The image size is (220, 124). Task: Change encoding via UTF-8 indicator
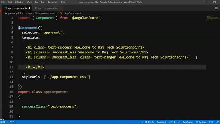172,122
